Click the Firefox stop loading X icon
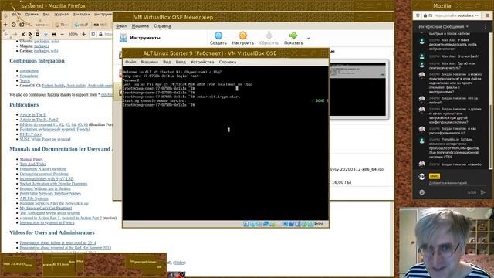Viewport: 494px width, 278px height. pos(23,34)
